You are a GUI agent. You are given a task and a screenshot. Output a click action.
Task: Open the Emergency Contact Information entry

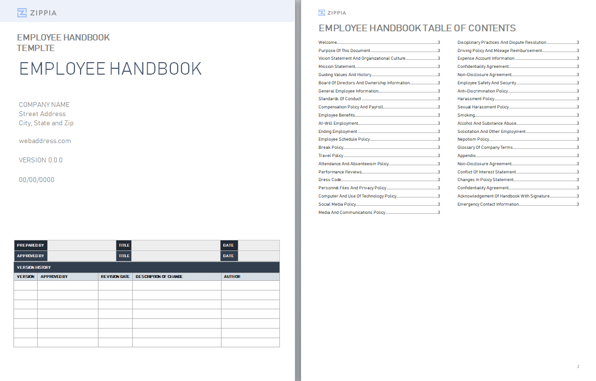pos(488,204)
